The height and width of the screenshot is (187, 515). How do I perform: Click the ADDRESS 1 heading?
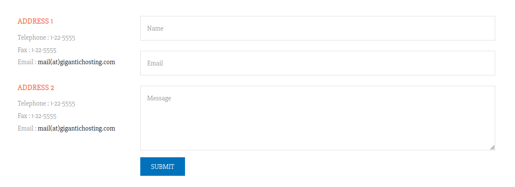35,21
